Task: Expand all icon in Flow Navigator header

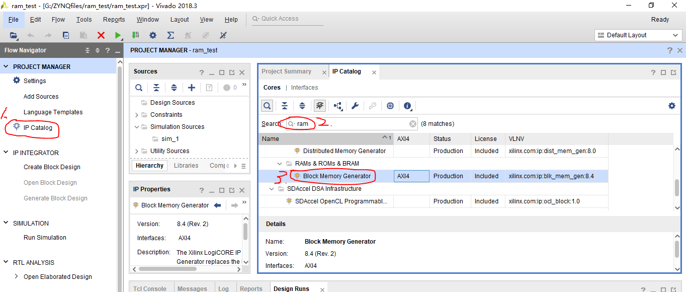Action: [98, 50]
